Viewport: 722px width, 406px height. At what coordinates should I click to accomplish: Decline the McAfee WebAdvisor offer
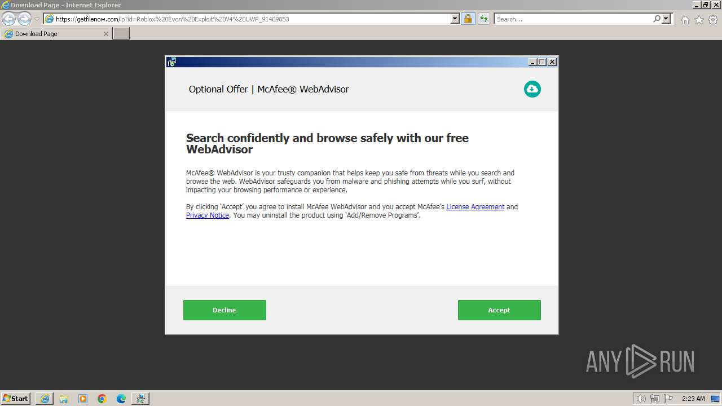[224, 310]
